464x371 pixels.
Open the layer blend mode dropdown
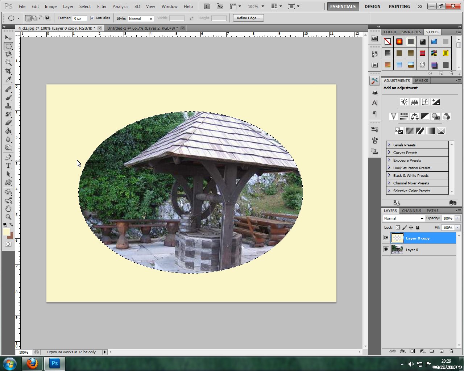[403, 218]
